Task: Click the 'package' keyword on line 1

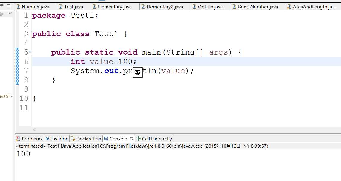Action: tap(49, 16)
